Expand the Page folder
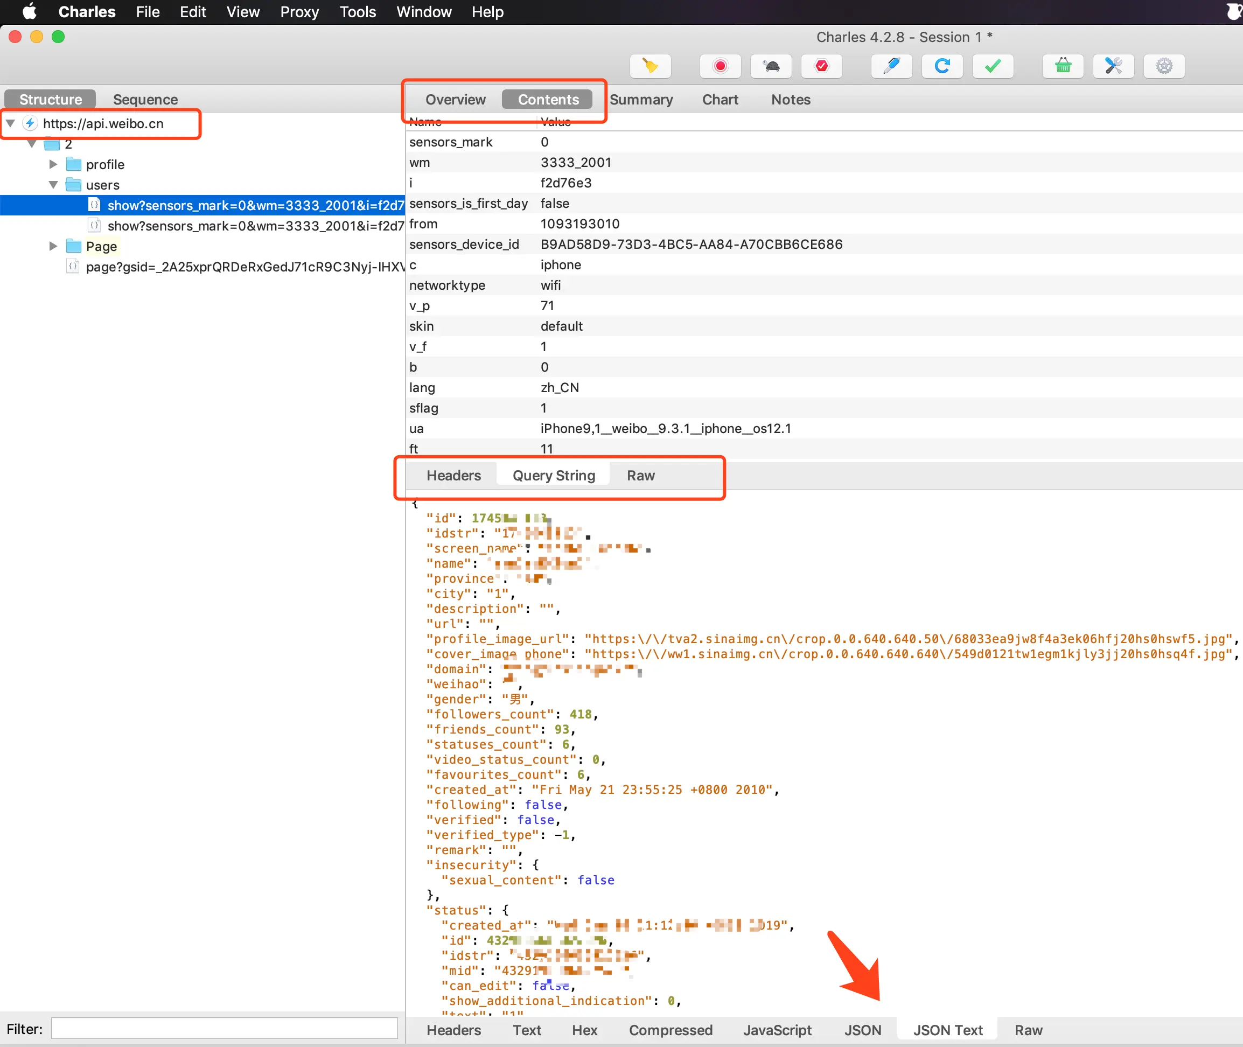The height and width of the screenshot is (1047, 1243). click(53, 246)
